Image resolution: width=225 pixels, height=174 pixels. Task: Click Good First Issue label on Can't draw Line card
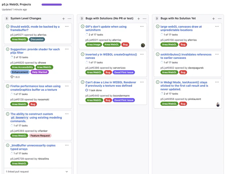pyautogui.click(x=124, y=100)
